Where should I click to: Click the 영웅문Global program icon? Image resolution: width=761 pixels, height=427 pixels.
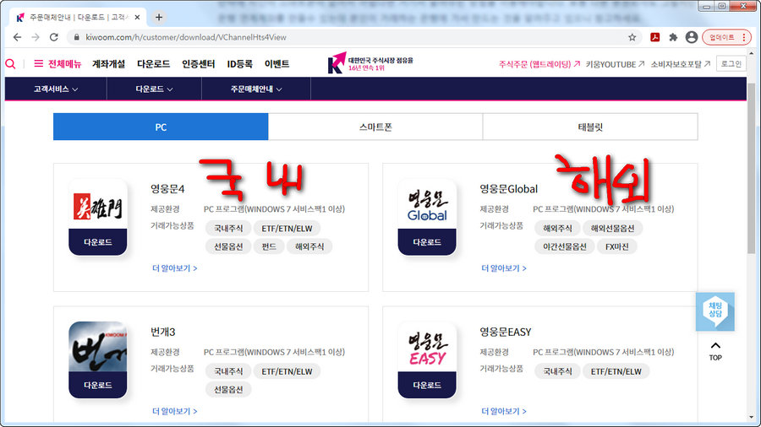tap(427, 204)
